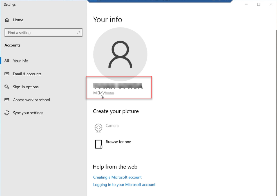
Task: Open the Email & accounts page
Action: (x=27, y=74)
